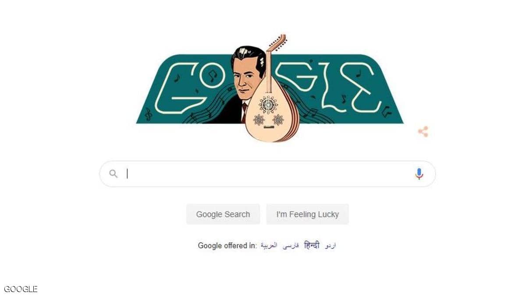526x296 pixels.
Task: Click the GOOGLE caption at bottom left
Action: [21, 289]
